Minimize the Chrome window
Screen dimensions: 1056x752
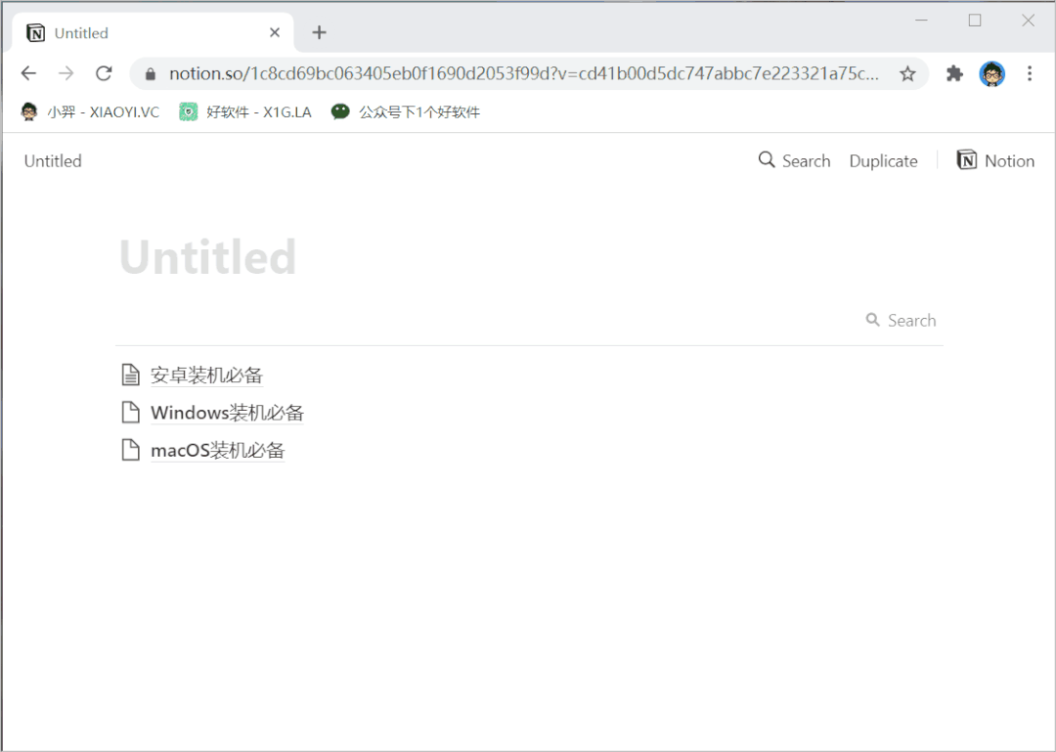[921, 21]
